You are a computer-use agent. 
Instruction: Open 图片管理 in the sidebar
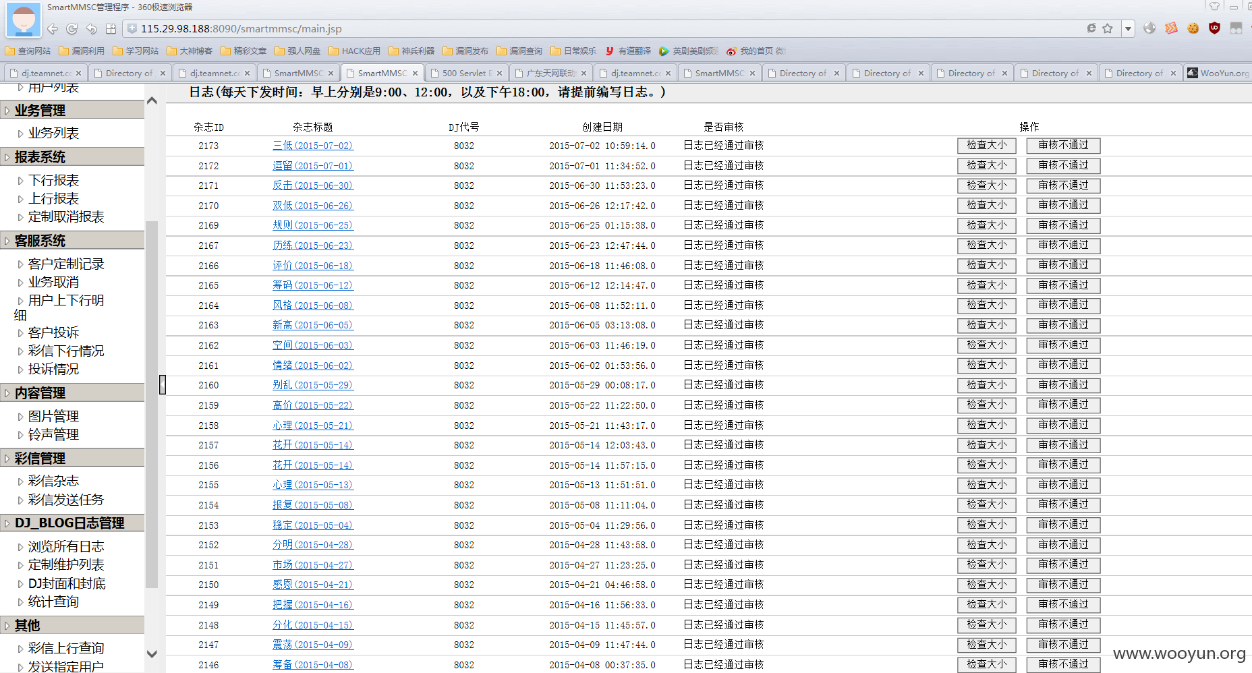(x=53, y=417)
